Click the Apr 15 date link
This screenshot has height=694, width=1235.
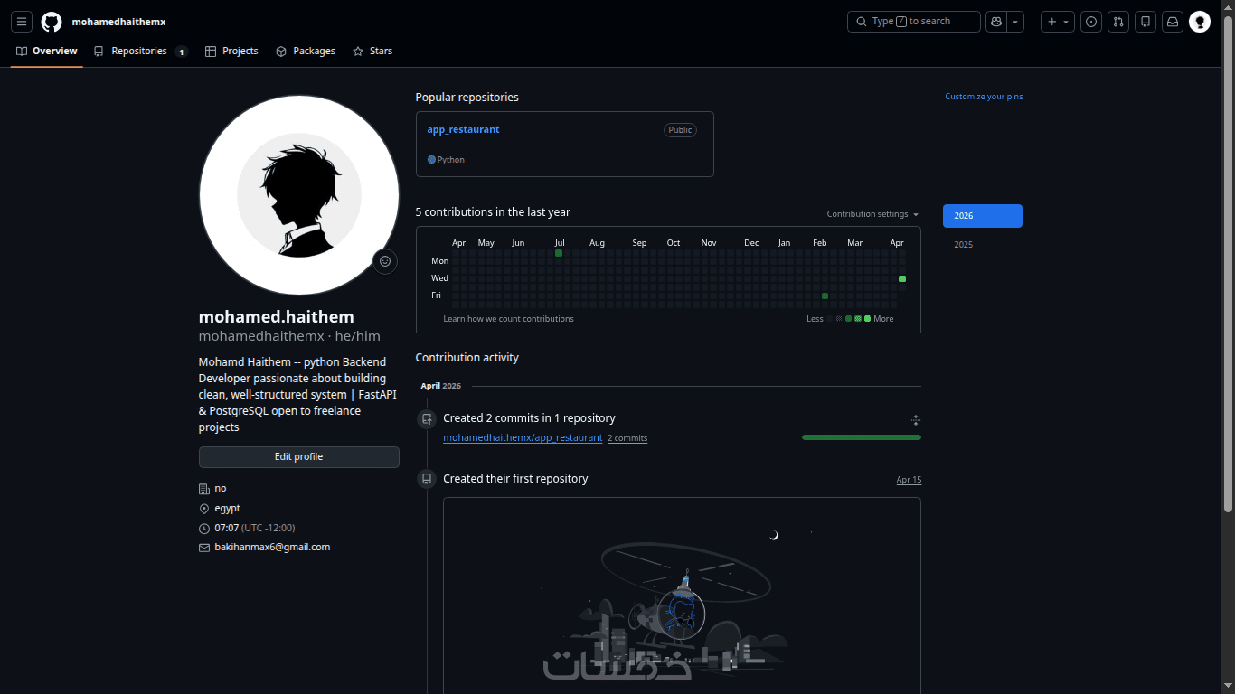click(x=909, y=480)
